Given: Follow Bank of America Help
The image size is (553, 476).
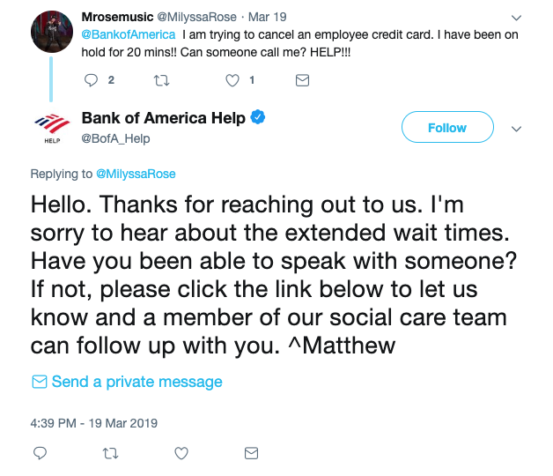Looking at the screenshot, I should 447,127.
